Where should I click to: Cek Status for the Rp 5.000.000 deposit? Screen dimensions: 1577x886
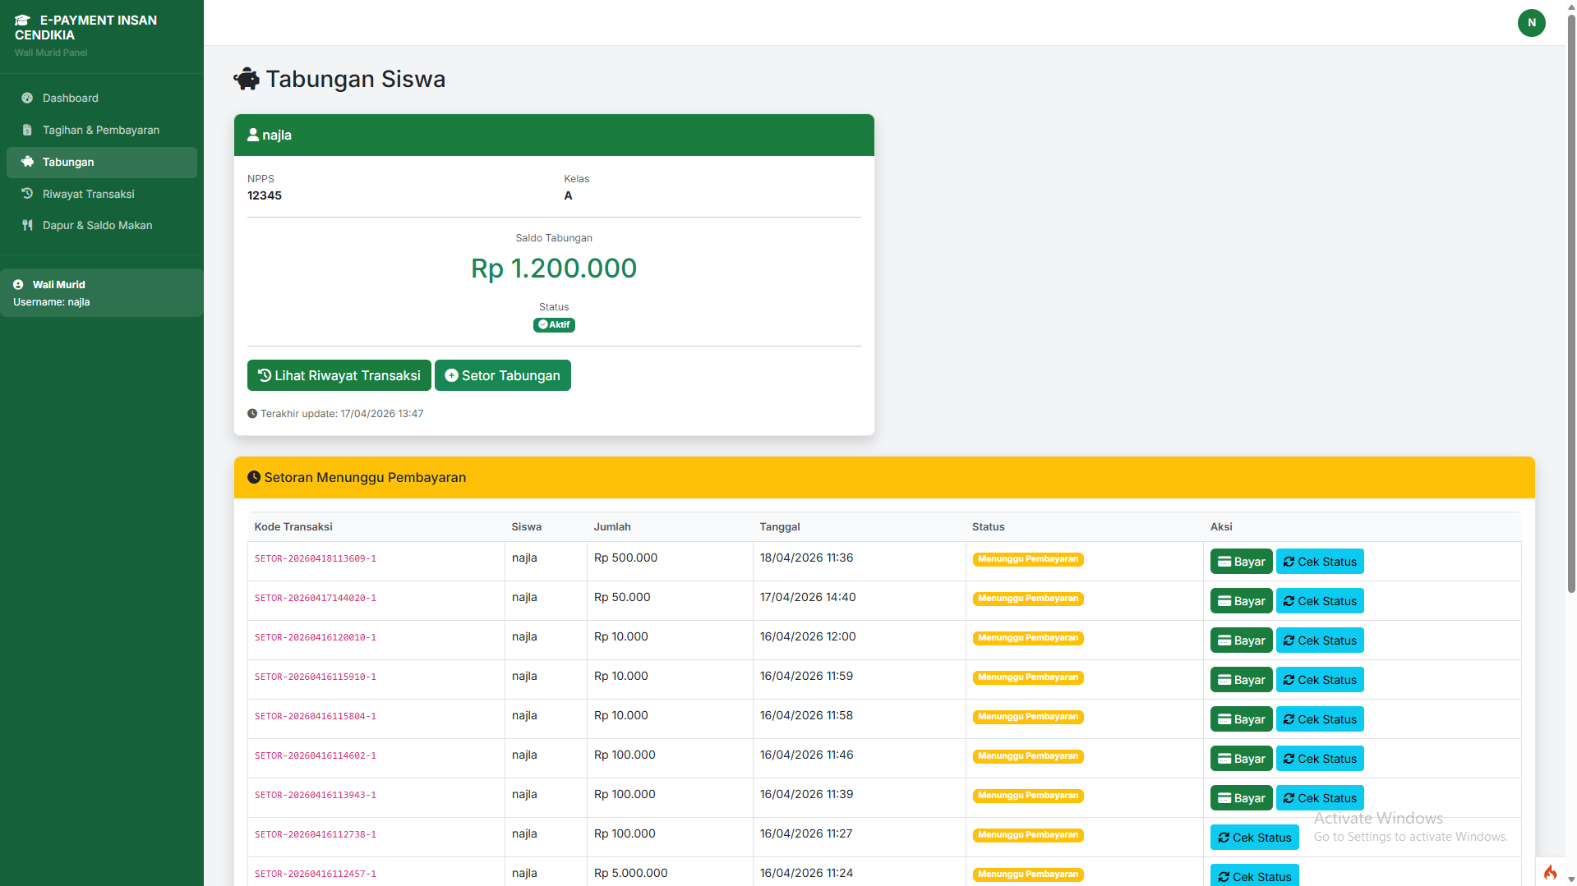1254,875
